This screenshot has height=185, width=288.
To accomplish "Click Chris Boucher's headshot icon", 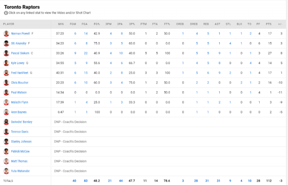I will (6, 83).
